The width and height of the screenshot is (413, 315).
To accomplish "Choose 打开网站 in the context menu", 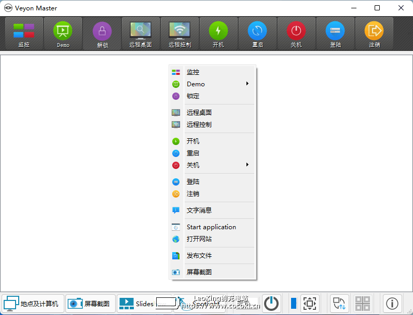I will pos(212,239).
